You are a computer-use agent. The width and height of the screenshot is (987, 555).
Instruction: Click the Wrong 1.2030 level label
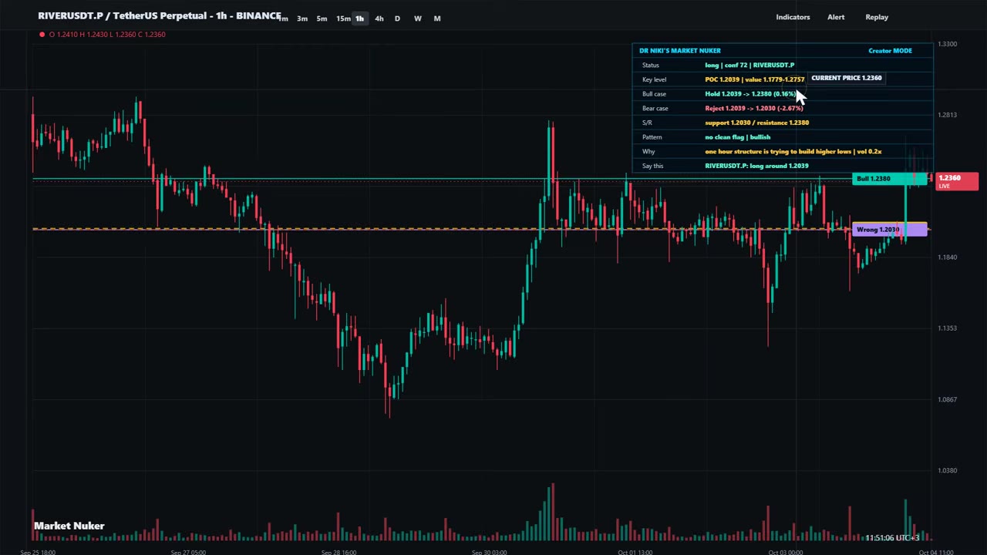pyautogui.click(x=890, y=230)
